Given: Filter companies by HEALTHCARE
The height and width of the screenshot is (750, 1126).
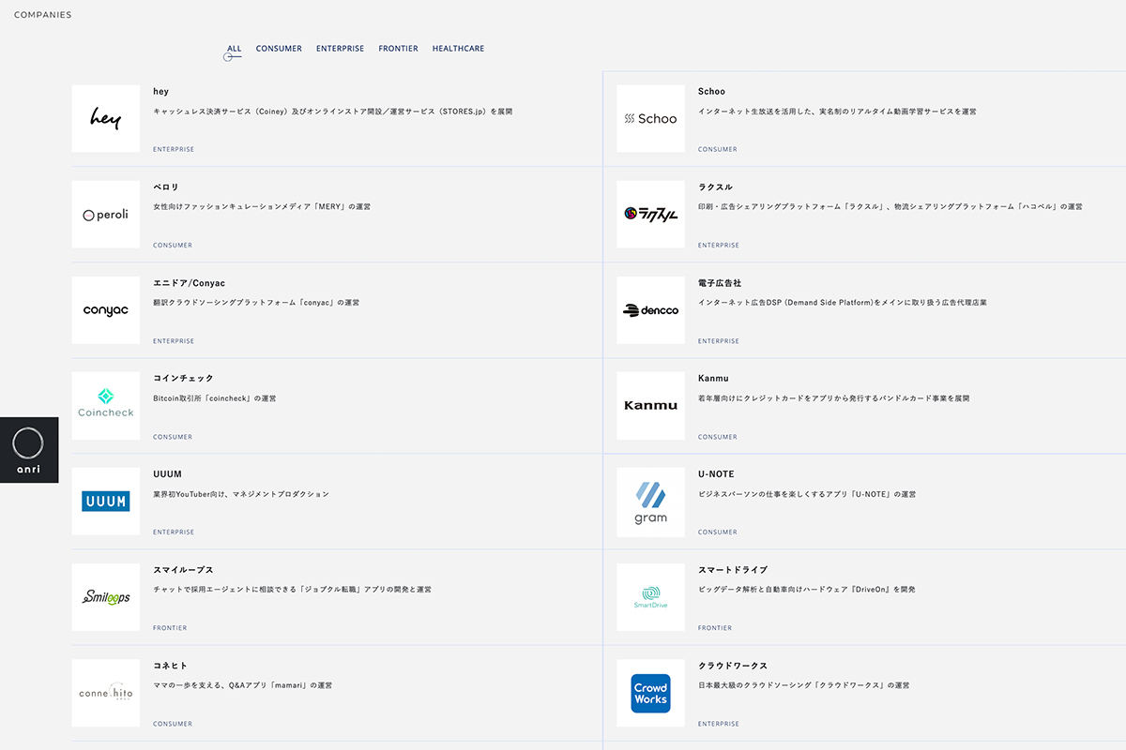Looking at the screenshot, I should pyautogui.click(x=458, y=49).
